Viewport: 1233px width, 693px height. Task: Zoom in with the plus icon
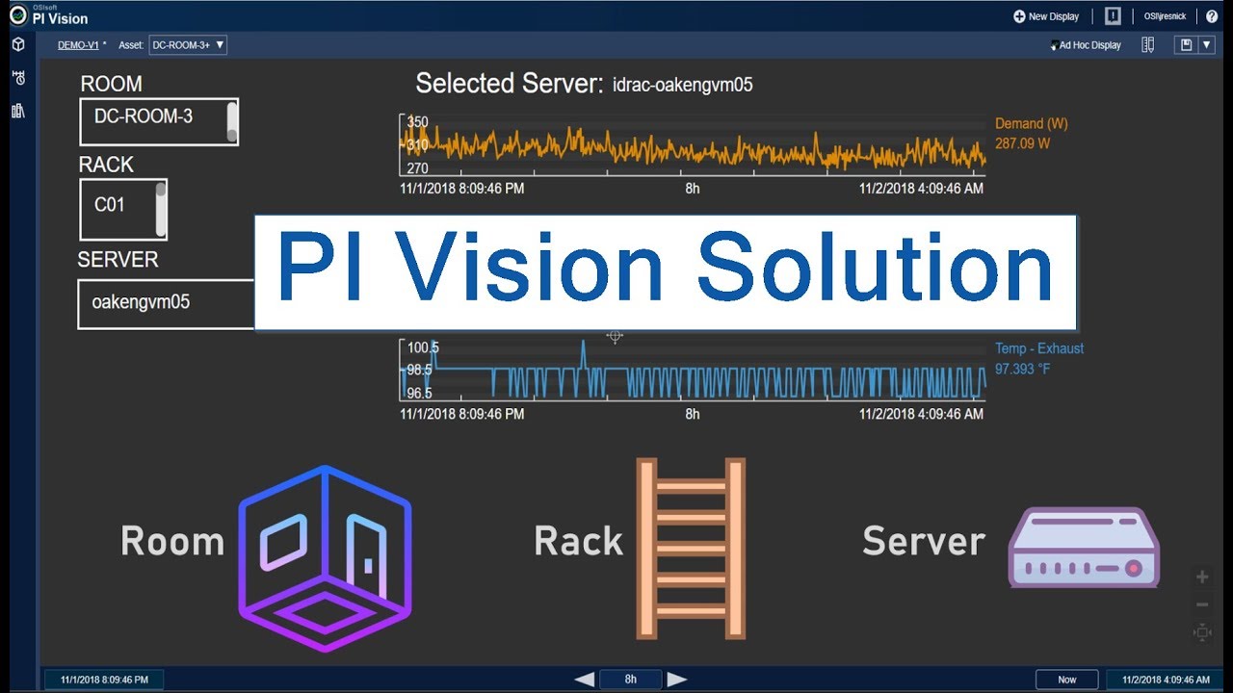click(x=1202, y=577)
